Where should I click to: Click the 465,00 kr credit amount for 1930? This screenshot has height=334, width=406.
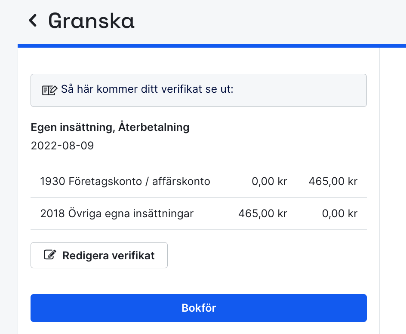click(x=332, y=181)
